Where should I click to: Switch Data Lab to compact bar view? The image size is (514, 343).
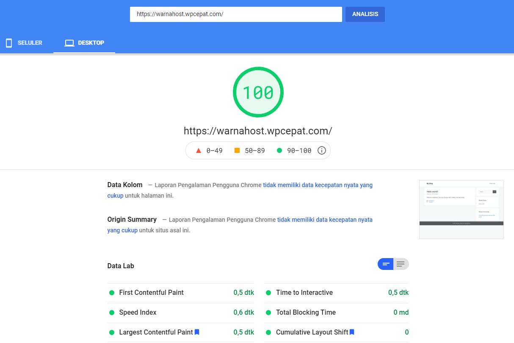pos(386,264)
